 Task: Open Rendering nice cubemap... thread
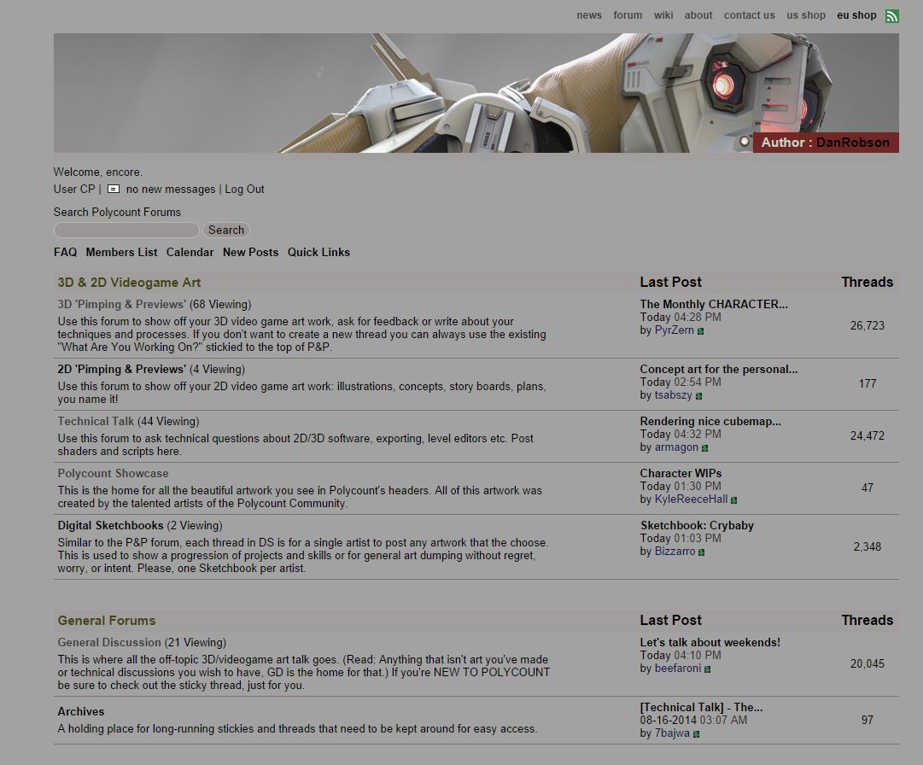point(710,421)
